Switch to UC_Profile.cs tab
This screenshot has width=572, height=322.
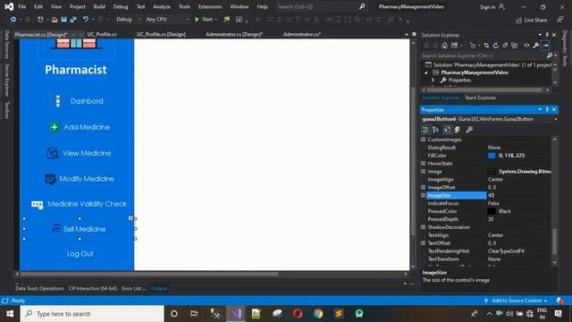(x=102, y=34)
